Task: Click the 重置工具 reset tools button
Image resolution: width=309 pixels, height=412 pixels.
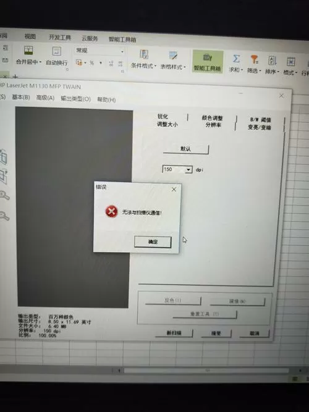Action: [205, 314]
